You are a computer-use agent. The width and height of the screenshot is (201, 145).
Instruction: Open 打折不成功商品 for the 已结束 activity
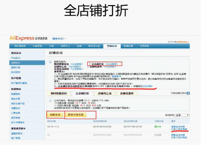(x=179, y=137)
